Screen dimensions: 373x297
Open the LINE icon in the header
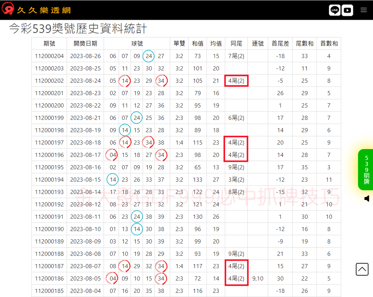coord(334,10)
